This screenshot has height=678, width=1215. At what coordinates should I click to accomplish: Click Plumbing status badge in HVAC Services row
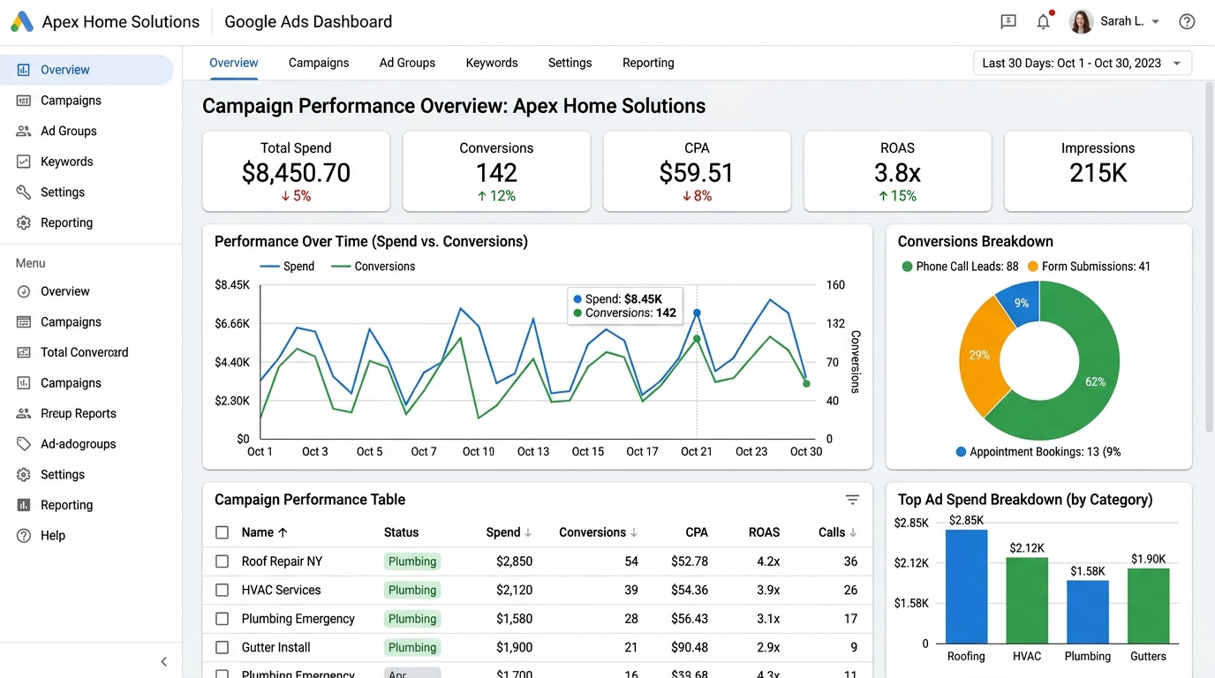click(x=412, y=590)
